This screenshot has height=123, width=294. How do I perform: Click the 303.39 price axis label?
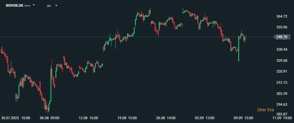click(281, 93)
